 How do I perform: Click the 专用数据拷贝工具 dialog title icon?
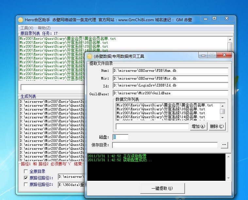[90, 56]
